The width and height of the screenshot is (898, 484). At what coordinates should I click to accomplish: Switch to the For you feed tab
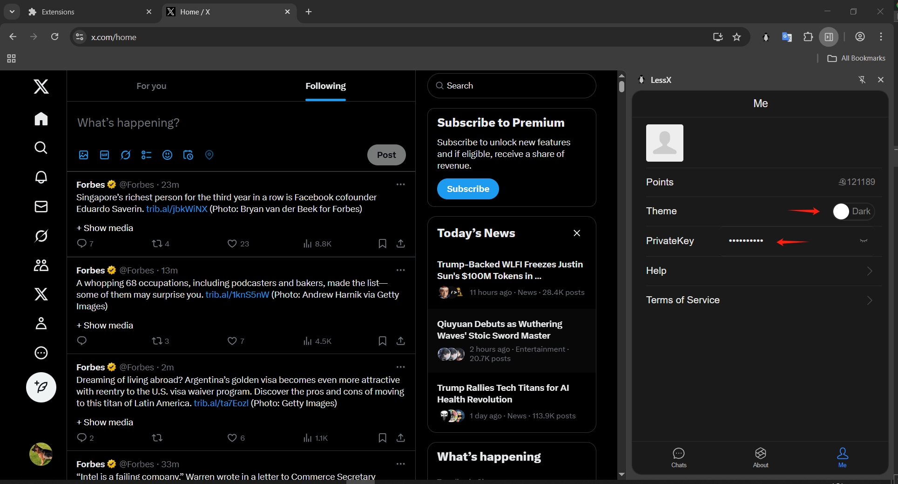(x=151, y=86)
